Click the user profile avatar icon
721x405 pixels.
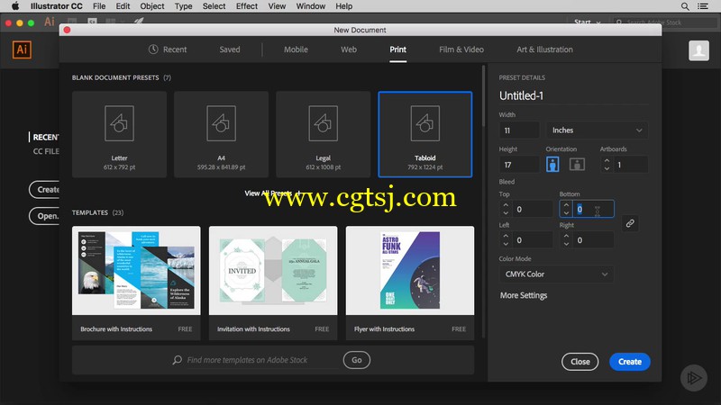[698, 50]
